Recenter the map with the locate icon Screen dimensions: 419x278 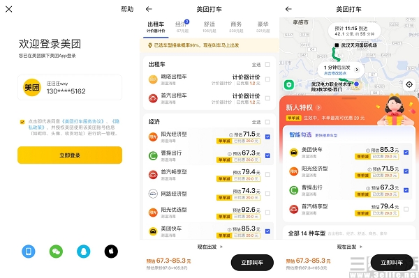click(409, 85)
